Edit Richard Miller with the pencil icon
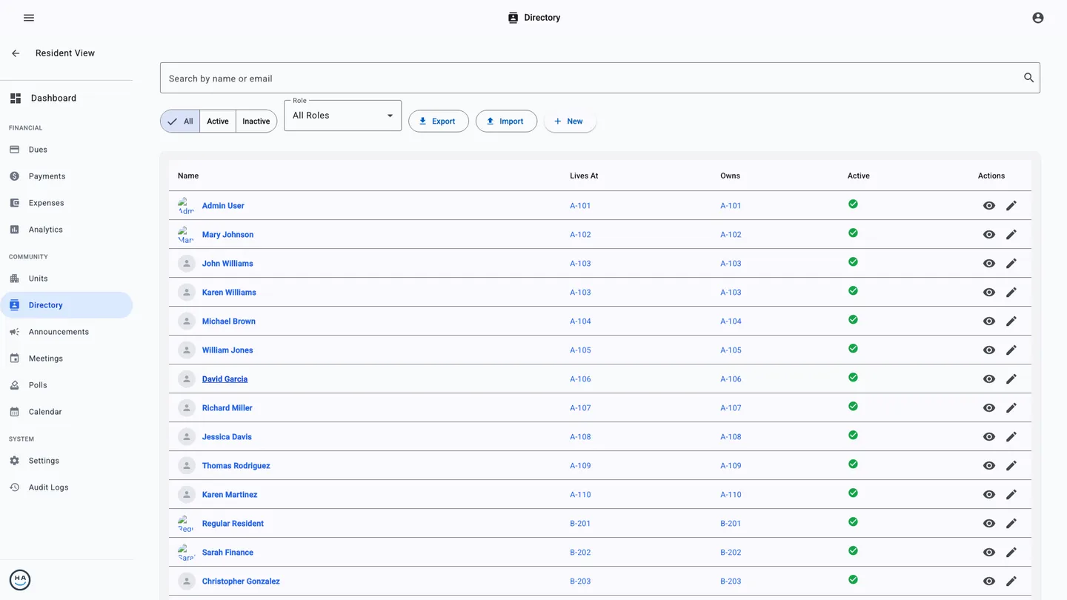Image resolution: width=1067 pixels, height=600 pixels. (1011, 408)
